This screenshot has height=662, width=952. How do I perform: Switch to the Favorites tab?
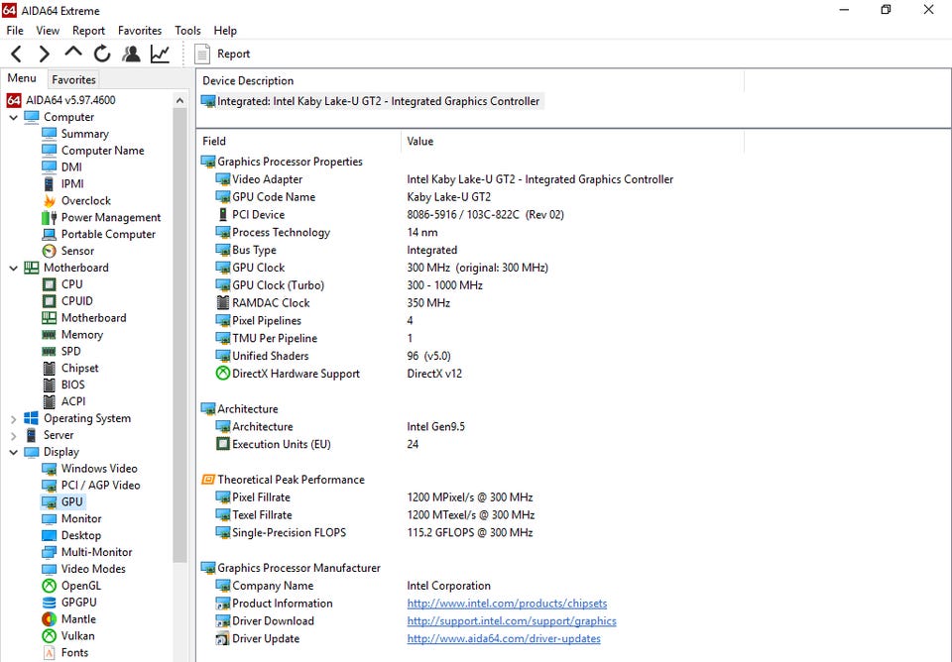tap(73, 79)
